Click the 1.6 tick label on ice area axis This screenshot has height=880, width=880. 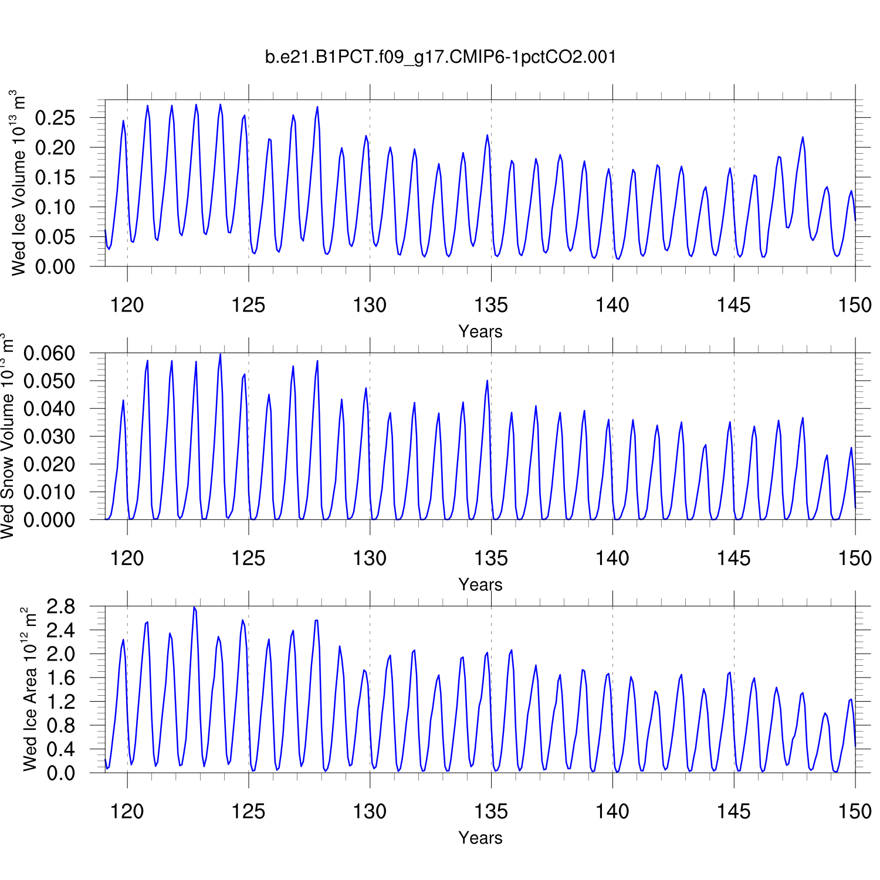click(61, 678)
